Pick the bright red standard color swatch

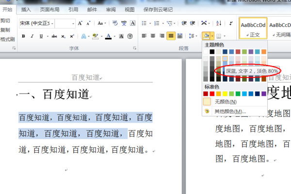coord(212,94)
